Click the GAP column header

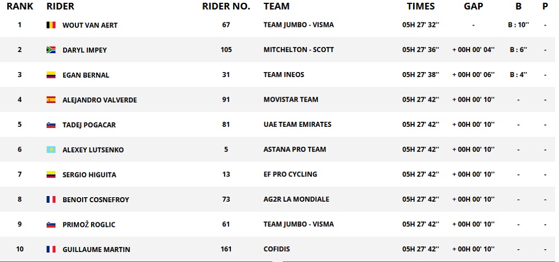[473, 7]
